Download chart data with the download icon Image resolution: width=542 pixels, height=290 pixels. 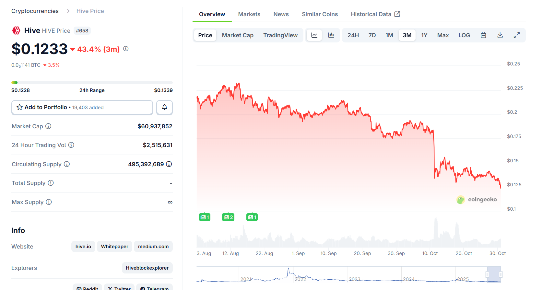pyautogui.click(x=500, y=35)
